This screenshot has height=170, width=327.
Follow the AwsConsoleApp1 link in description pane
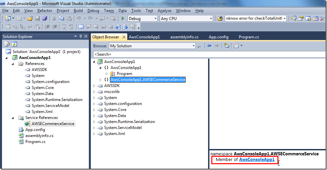pyautogui.click(x=257, y=160)
